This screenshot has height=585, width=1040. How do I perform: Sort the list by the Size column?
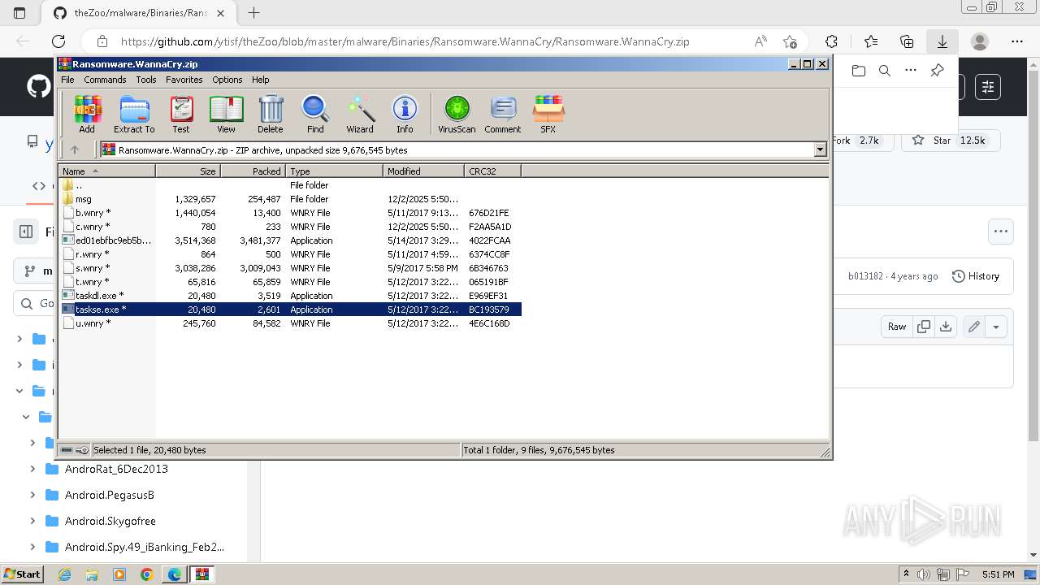(188, 171)
